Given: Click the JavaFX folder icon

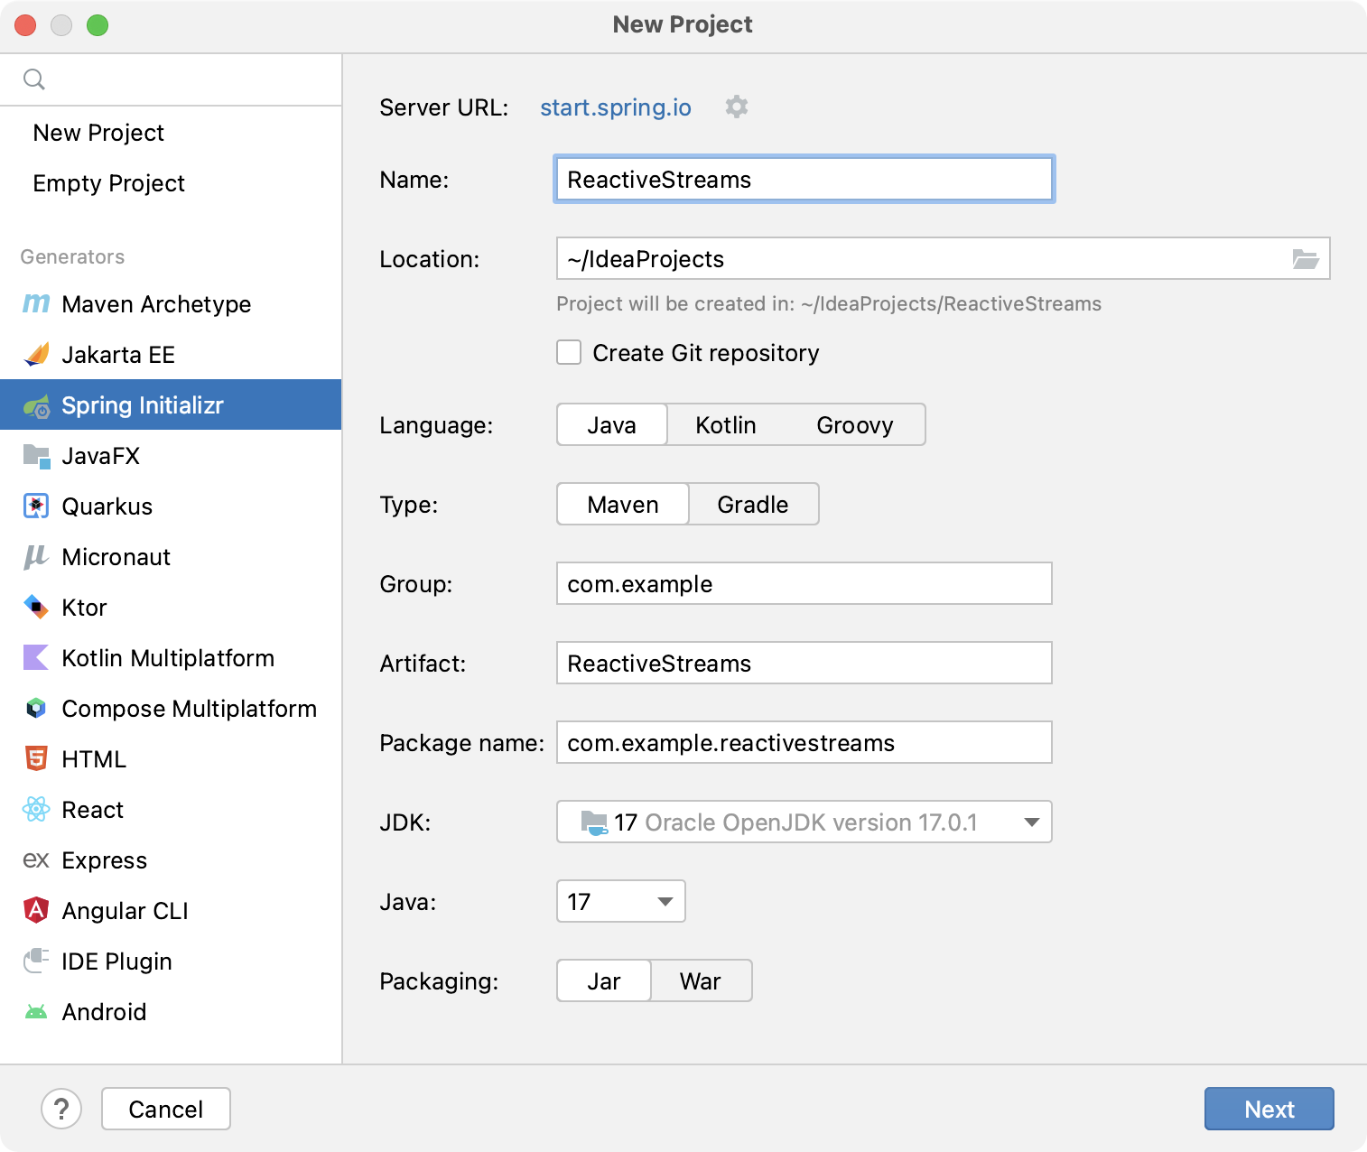Looking at the screenshot, I should [36, 456].
